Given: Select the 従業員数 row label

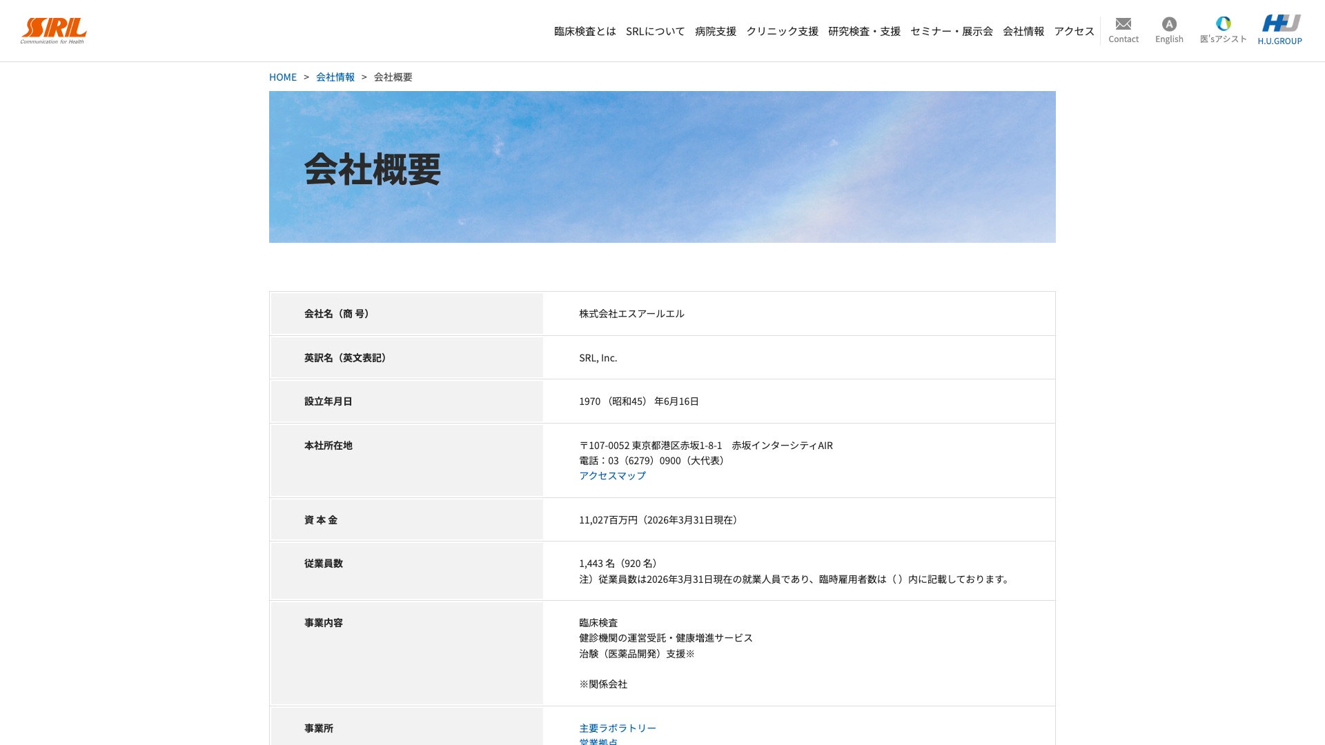Looking at the screenshot, I should (324, 564).
